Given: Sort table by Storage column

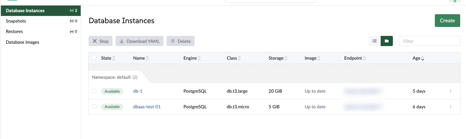Looking at the screenshot, I should (278, 58).
